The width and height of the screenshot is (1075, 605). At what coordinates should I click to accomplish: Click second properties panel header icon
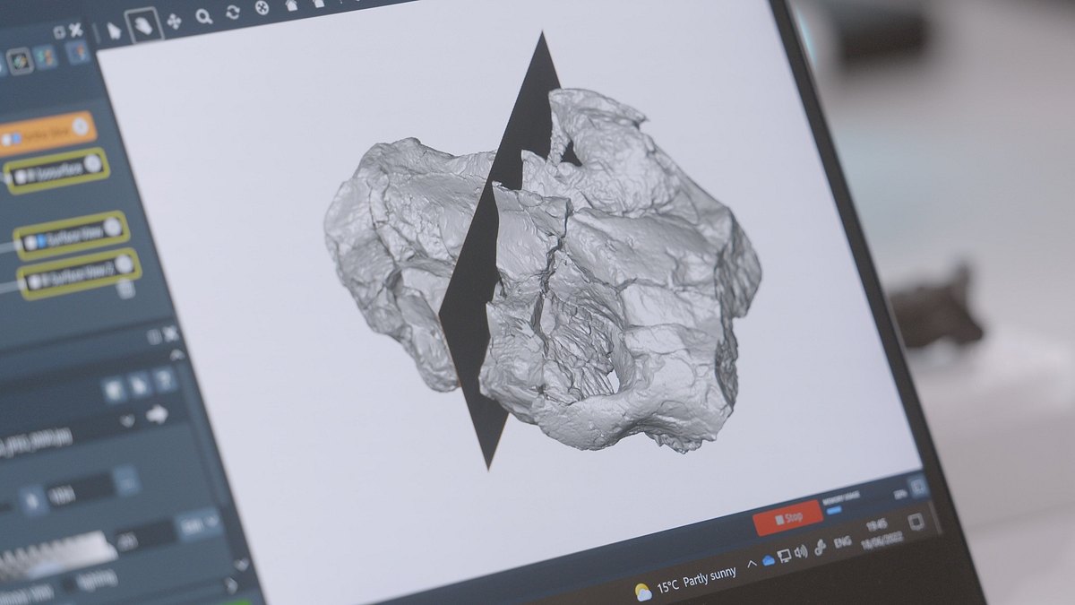click(139, 386)
